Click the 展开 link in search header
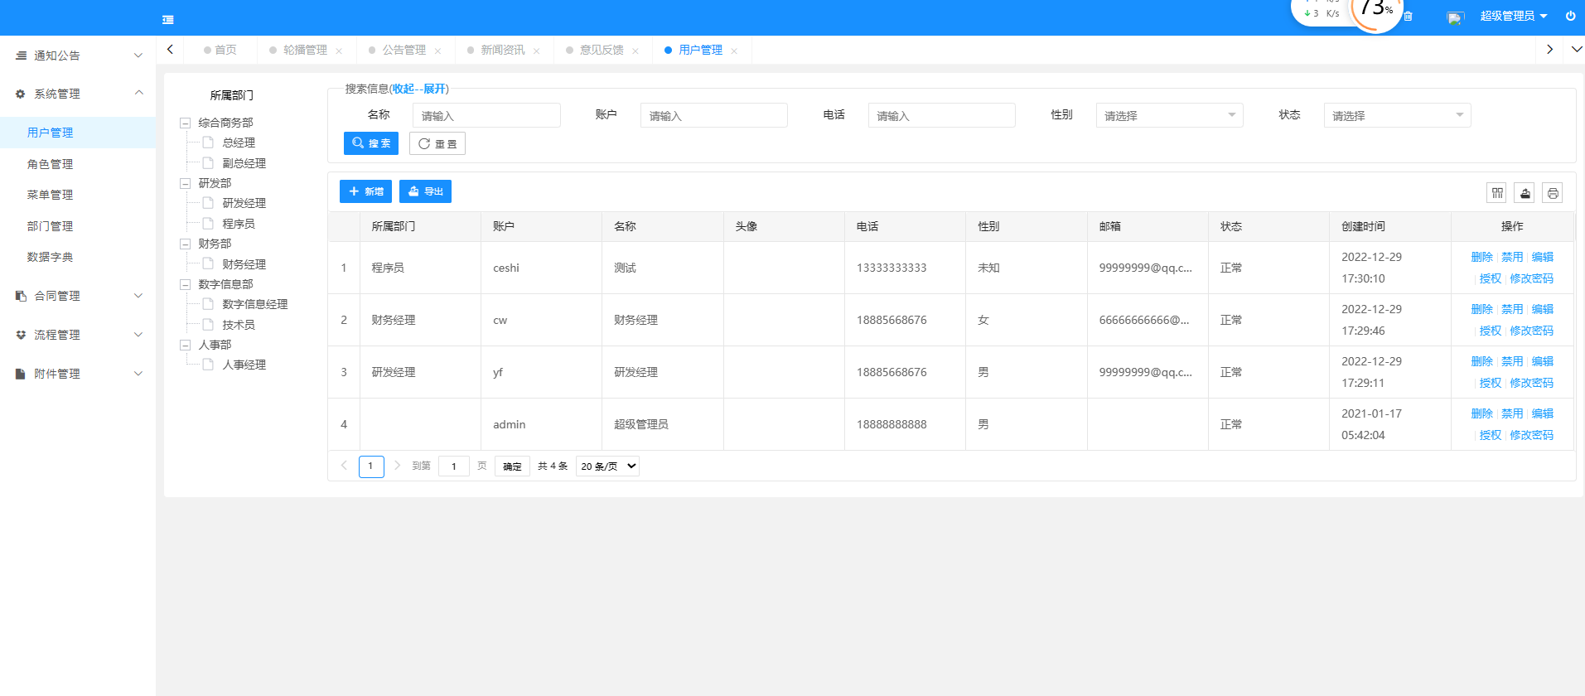The image size is (1585, 696). pos(434,89)
